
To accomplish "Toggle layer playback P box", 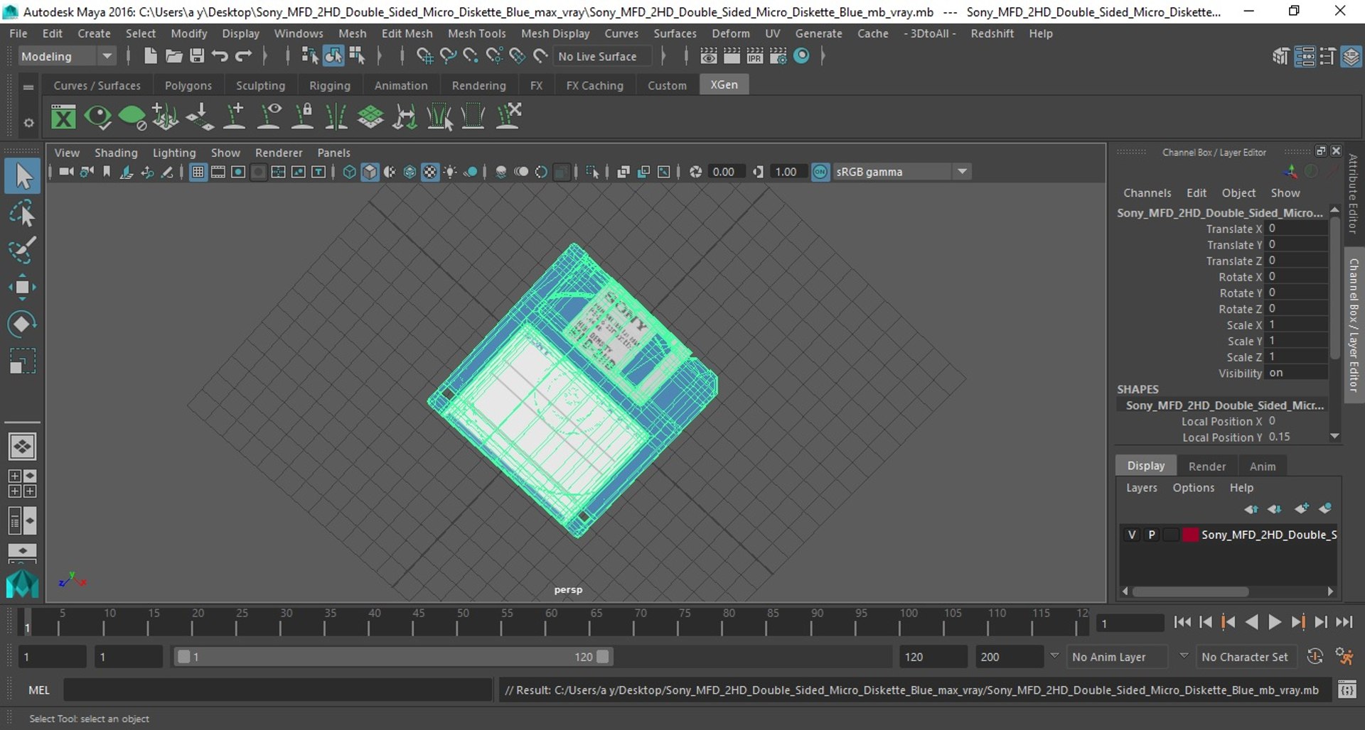I will (x=1152, y=535).
